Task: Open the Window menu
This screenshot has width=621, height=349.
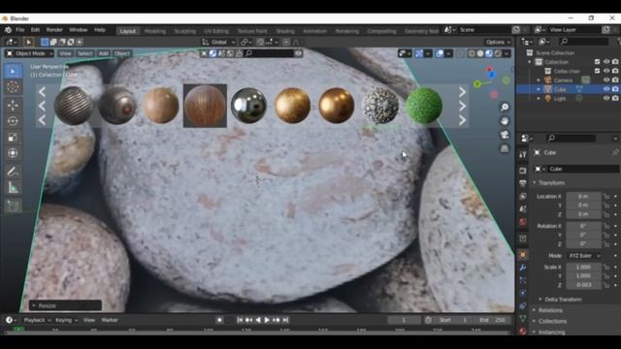Action: 78,30
